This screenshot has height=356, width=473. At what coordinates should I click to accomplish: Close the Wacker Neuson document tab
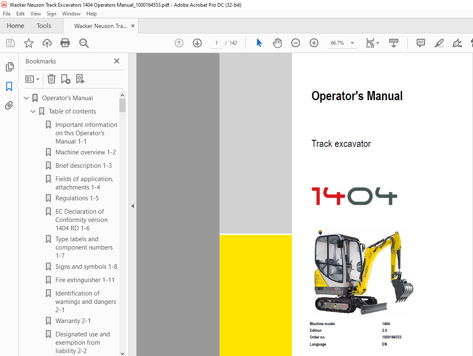133,25
